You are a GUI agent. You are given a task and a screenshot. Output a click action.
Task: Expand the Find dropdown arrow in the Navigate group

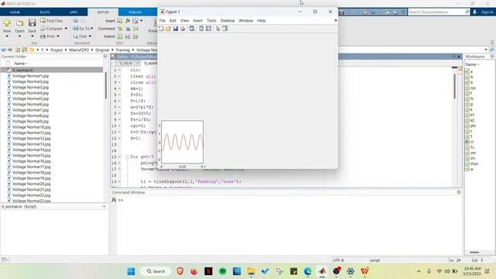(x=90, y=36)
